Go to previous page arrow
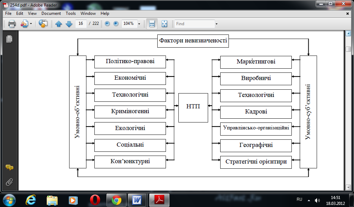This screenshot has width=354, height=207. pyautogui.click(x=59, y=24)
